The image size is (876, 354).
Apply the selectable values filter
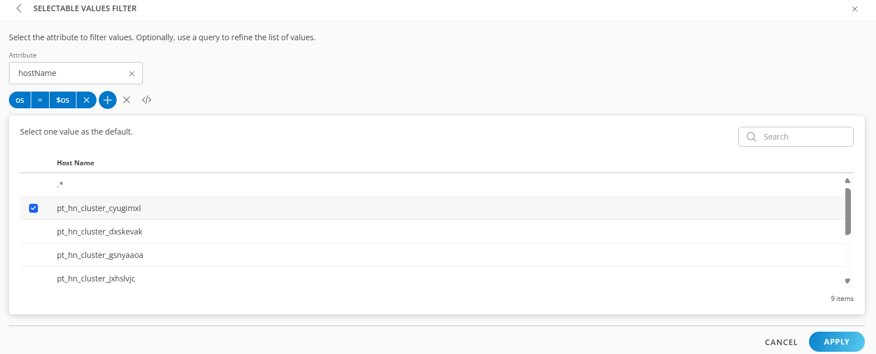pyautogui.click(x=836, y=341)
